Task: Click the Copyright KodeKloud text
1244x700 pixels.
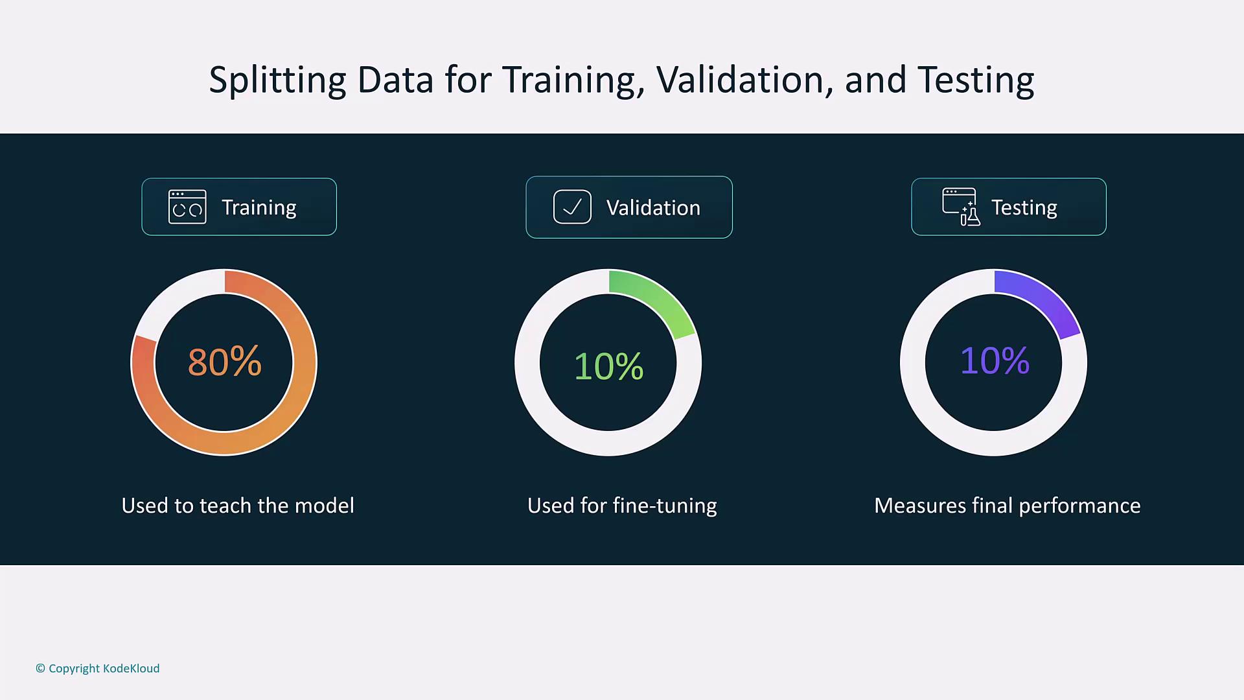Action: pos(98,668)
